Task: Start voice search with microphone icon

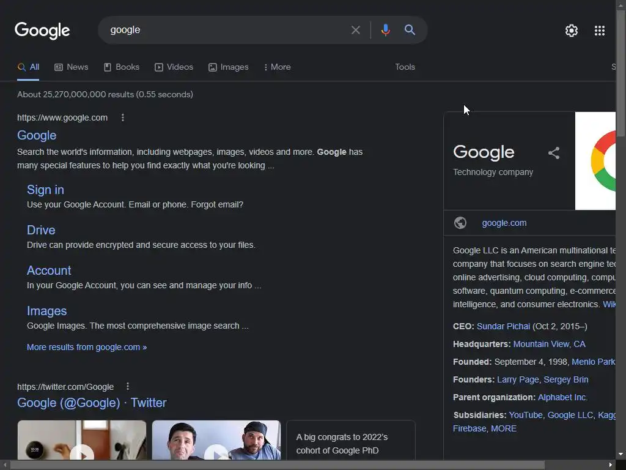Action: 385,30
